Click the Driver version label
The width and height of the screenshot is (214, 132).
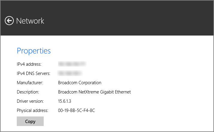[30, 101]
